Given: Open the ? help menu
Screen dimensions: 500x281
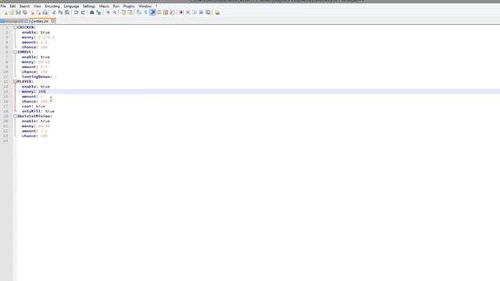Looking at the screenshot, I should click(156, 6).
